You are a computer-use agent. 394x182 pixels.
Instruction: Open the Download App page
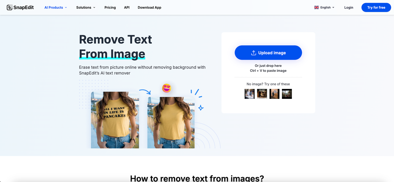150,7
